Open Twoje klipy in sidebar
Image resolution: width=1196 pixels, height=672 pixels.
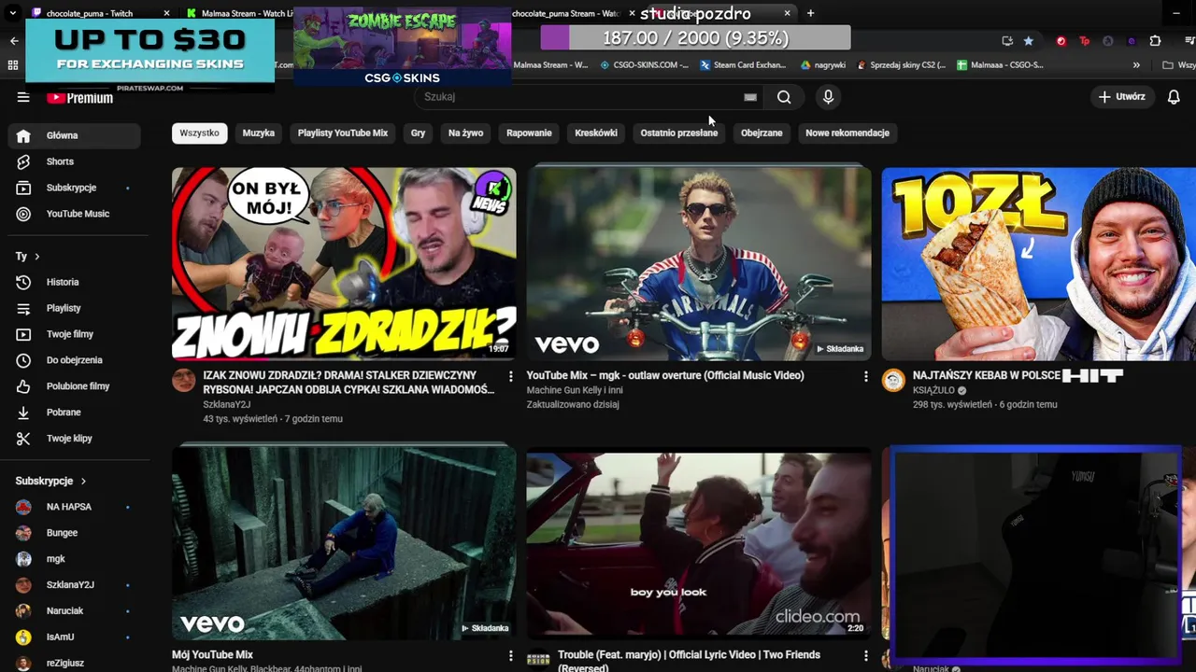click(75, 439)
